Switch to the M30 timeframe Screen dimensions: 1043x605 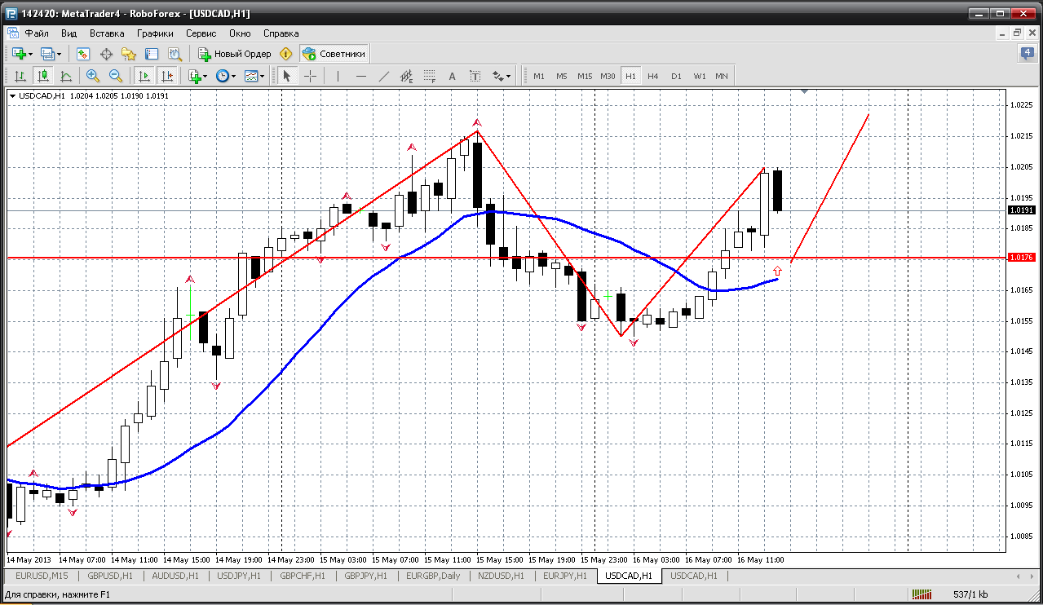(608, 76)
